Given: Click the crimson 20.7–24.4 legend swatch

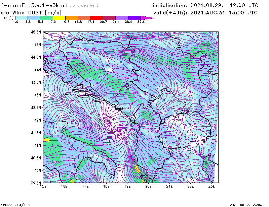Looking at the screenshot, I should pyautogui.click(x=109, y=18).
